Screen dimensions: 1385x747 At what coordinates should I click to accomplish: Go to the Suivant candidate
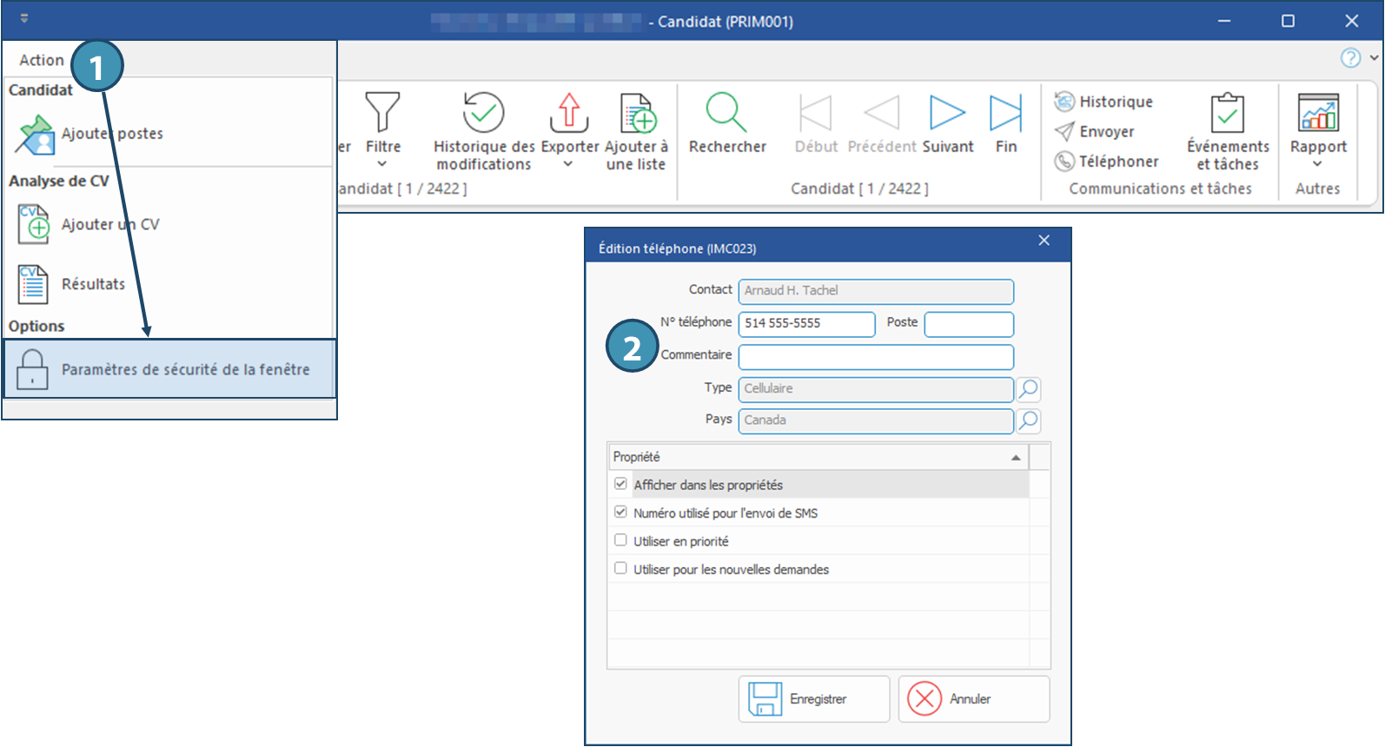point(947,114)
